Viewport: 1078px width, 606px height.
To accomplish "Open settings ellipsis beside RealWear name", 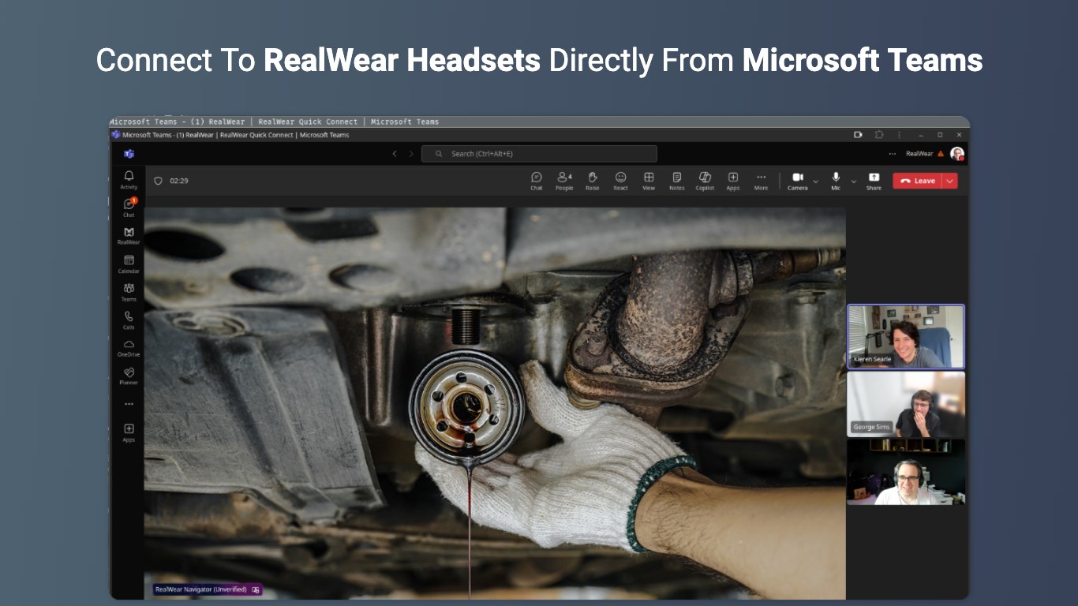I will [x=893, y=154].
